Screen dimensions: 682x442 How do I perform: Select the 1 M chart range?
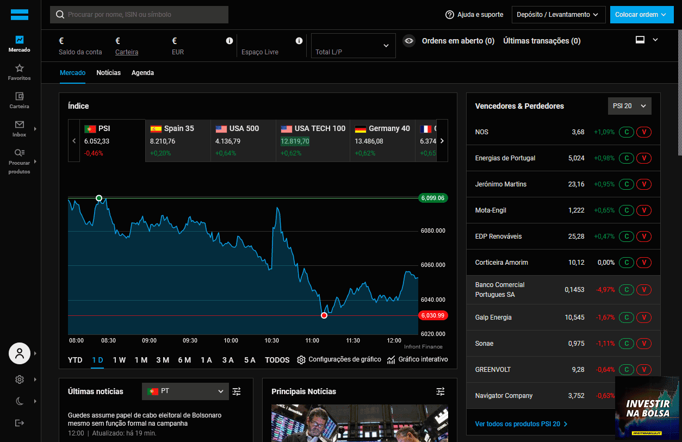(x=141, y=360)
